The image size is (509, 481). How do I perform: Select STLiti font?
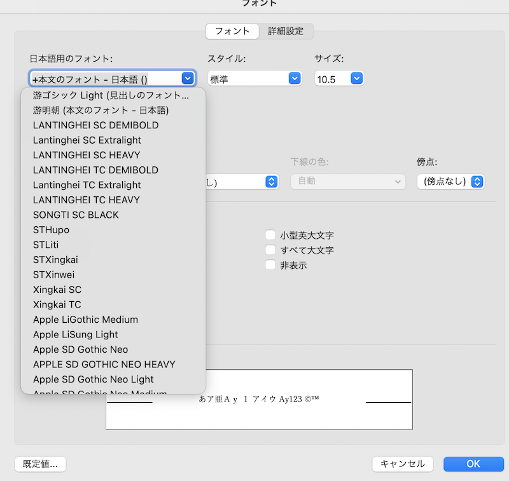point(113,245)
